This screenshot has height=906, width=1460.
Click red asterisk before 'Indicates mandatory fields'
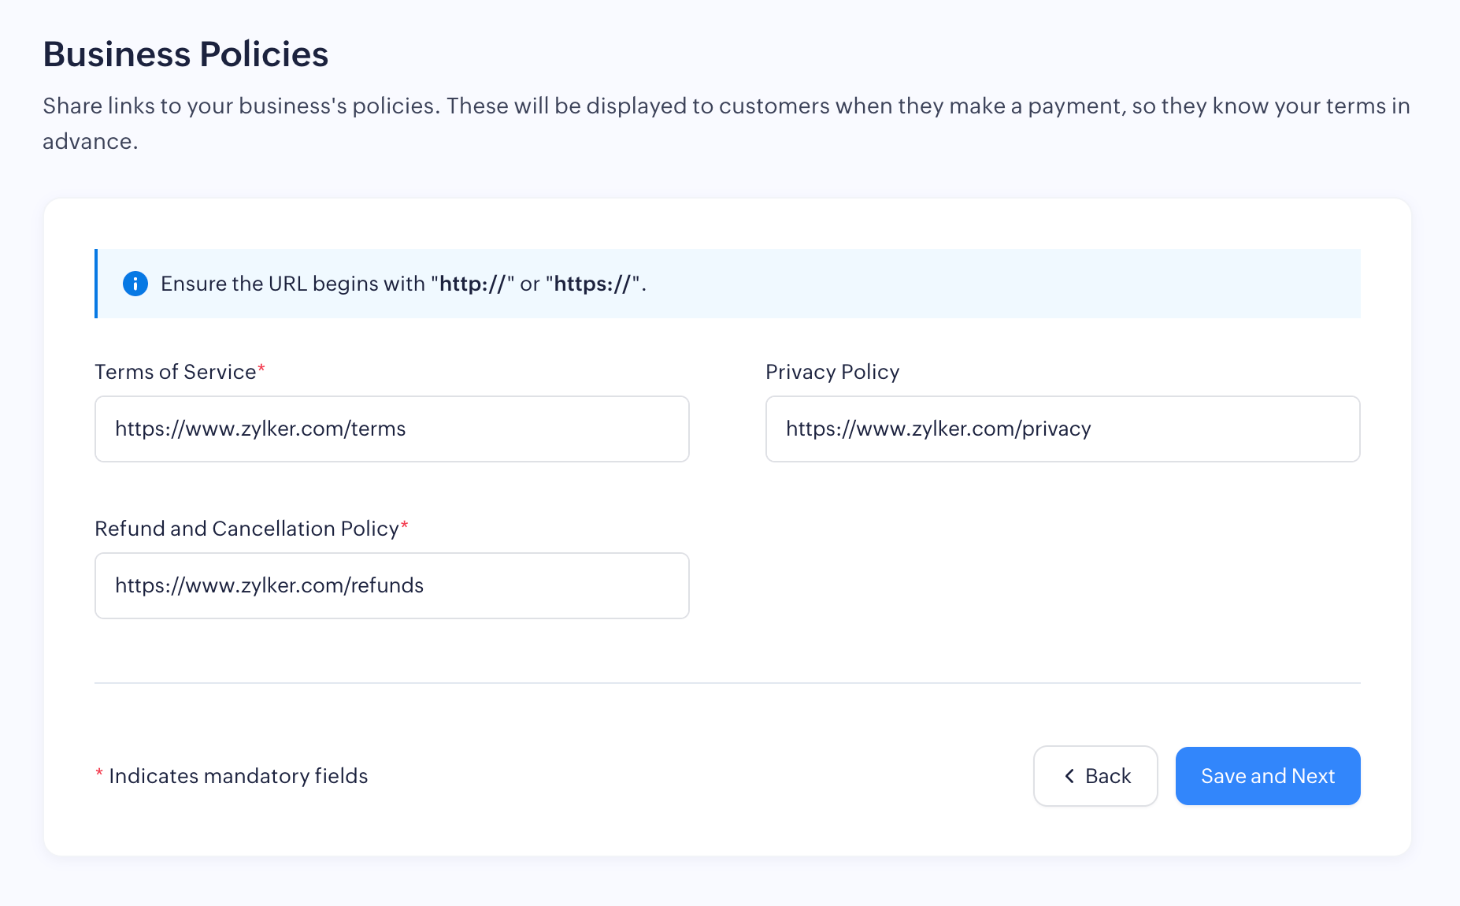pyautogui.click(x=99, y=774)
